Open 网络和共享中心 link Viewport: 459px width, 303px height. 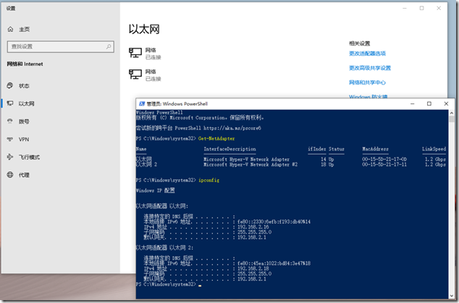coord(367,82)
